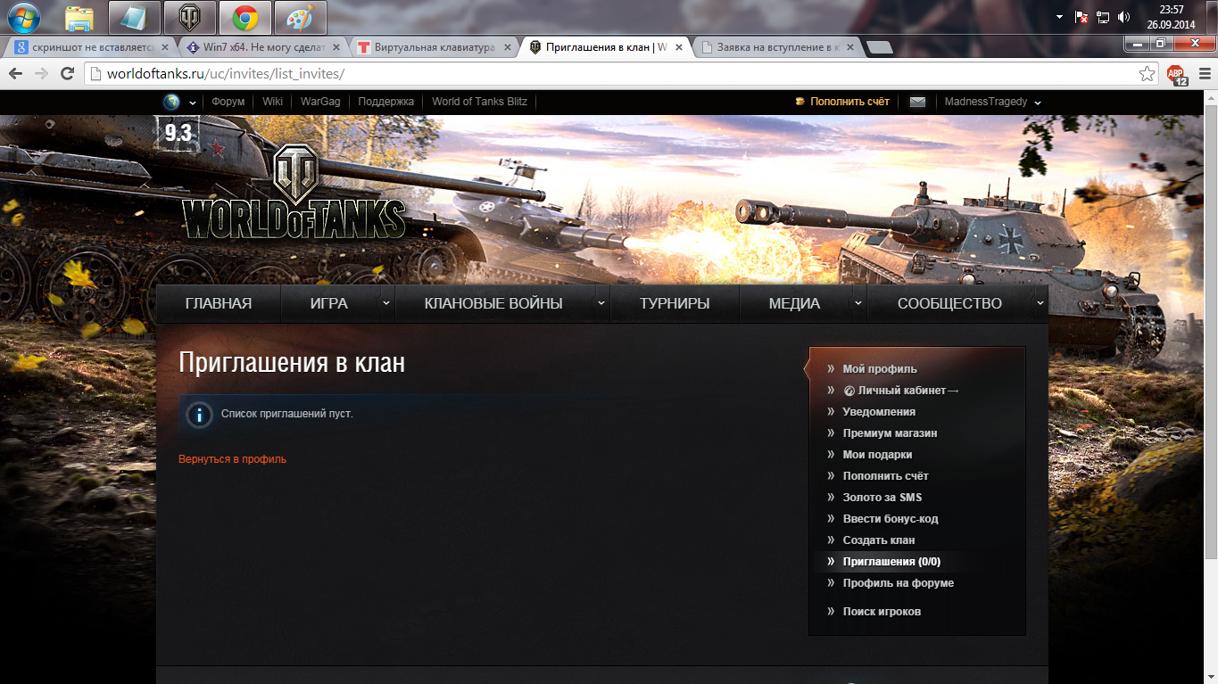Open the Action Center flag icon
This screenshot has width=1218, height=684.
coord(1081,17)
